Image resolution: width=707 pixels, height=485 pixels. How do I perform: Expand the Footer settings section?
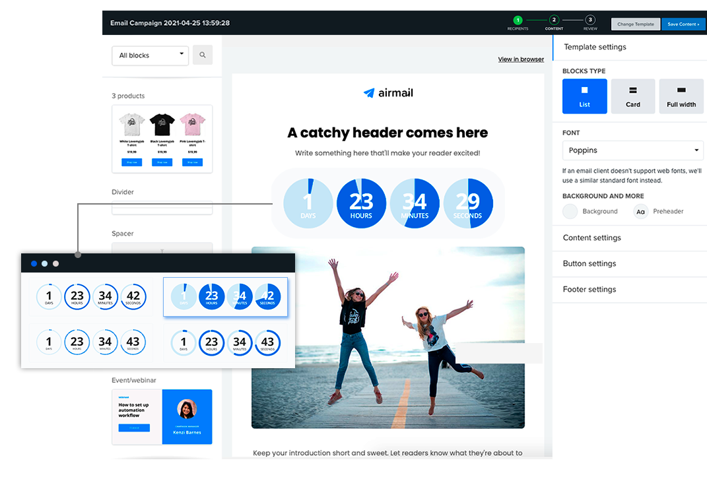coord(589,289)
